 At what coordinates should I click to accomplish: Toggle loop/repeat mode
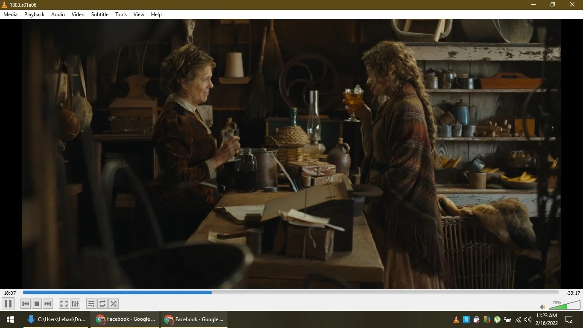[x=102, y=304]
